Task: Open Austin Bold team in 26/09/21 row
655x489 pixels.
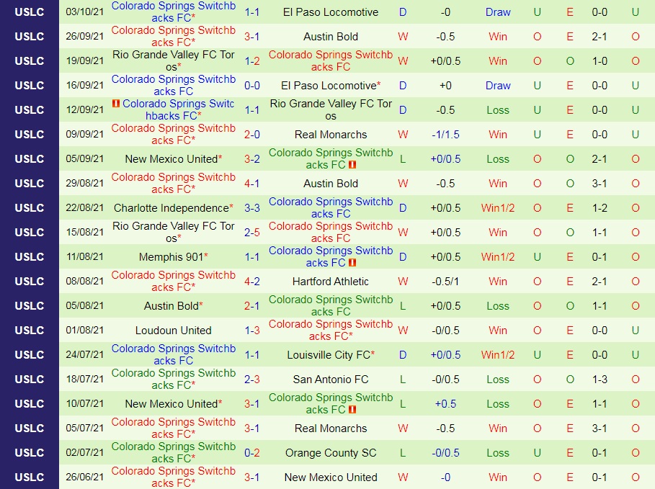Action: pyautogui.click(x=331, y=37)
